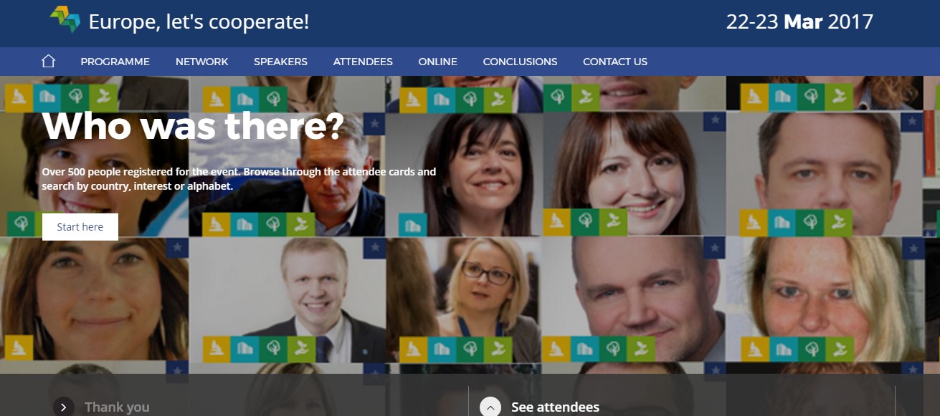The width and height of the screenshot is (940, 416).
Task: Click the star icon on the bald man's card
Action: click(x=714, y=248)
